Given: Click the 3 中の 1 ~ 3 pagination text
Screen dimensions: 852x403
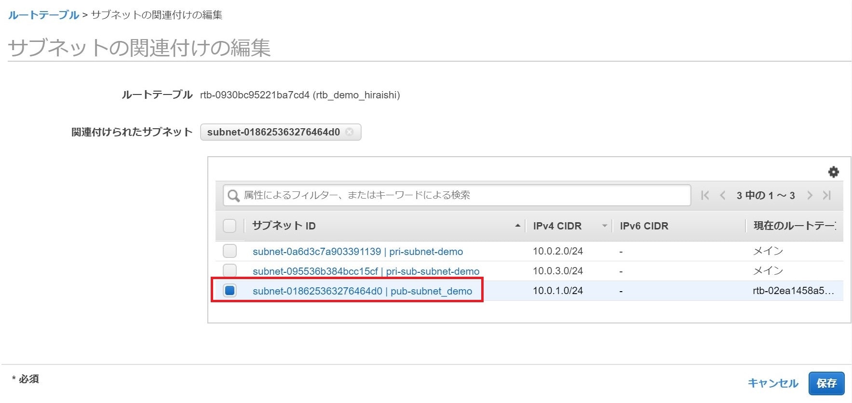Looking at the screenshot, I should pos(766,195).
